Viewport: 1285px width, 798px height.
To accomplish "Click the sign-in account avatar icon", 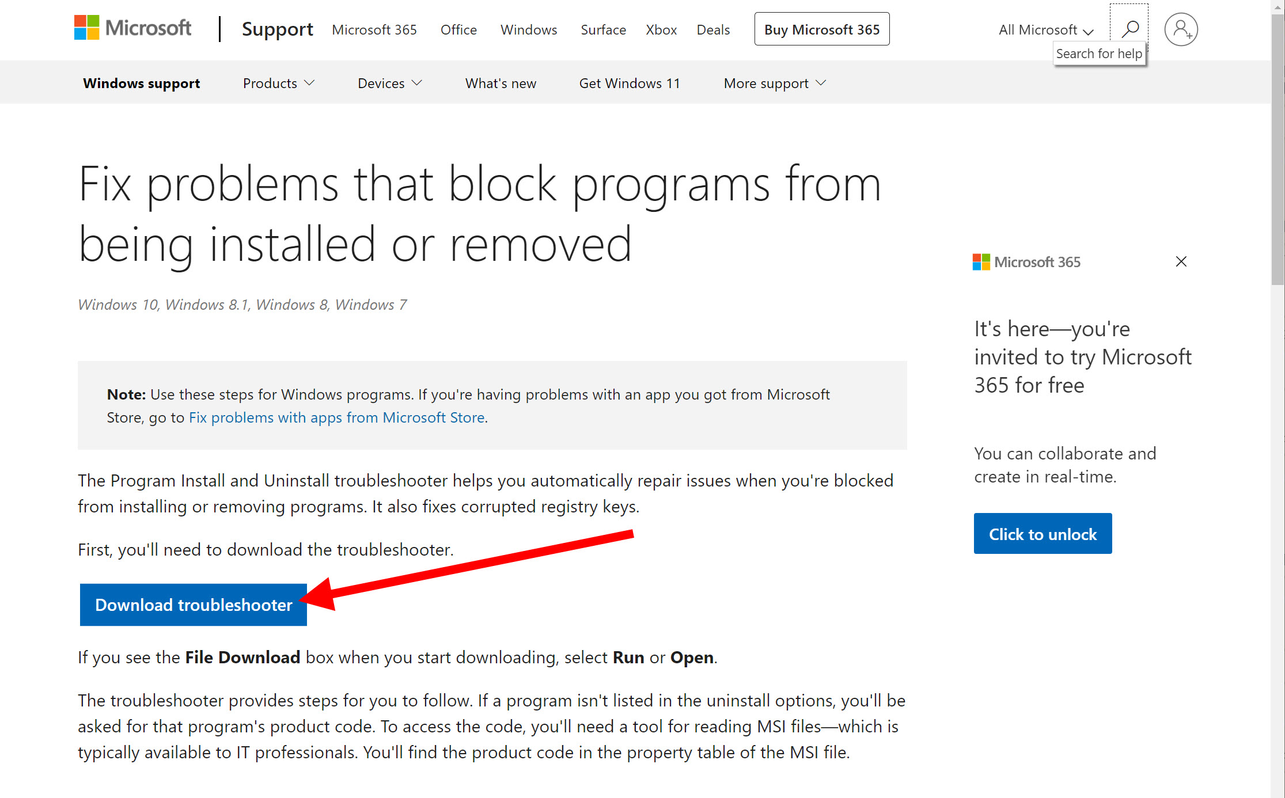I will pyautogui.click(x=1181, y=29).
